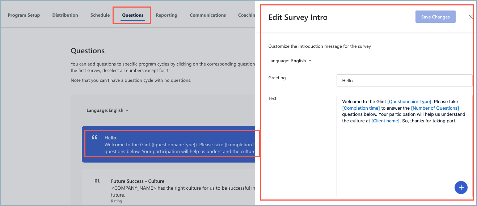Go to the Schedule tab

coord(100,15)
